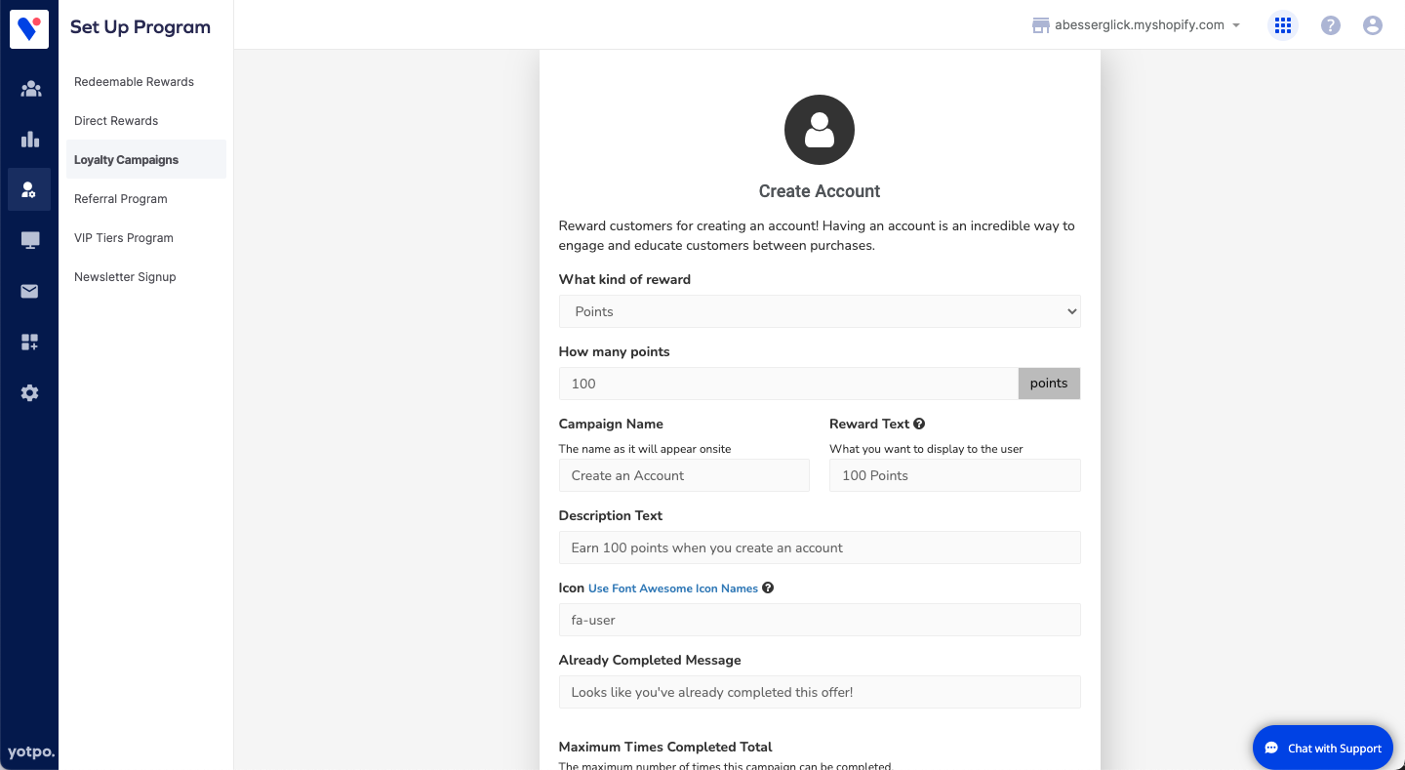Focus the Description Text field
This screenshot has width=1405, height=770.
coord(820,547)
